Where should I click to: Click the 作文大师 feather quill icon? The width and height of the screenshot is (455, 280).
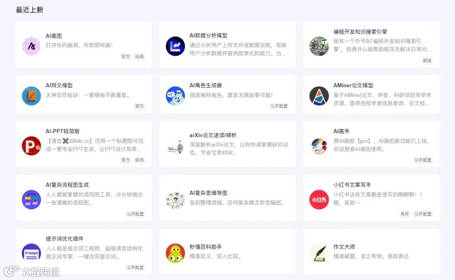[x=319, y=253]
